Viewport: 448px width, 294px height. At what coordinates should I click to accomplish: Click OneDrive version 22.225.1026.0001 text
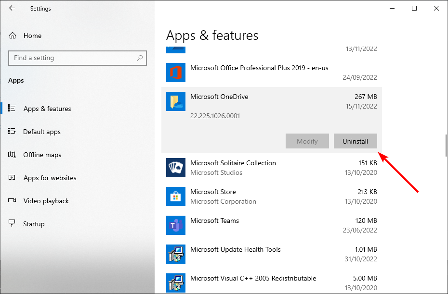click(215, 116)
